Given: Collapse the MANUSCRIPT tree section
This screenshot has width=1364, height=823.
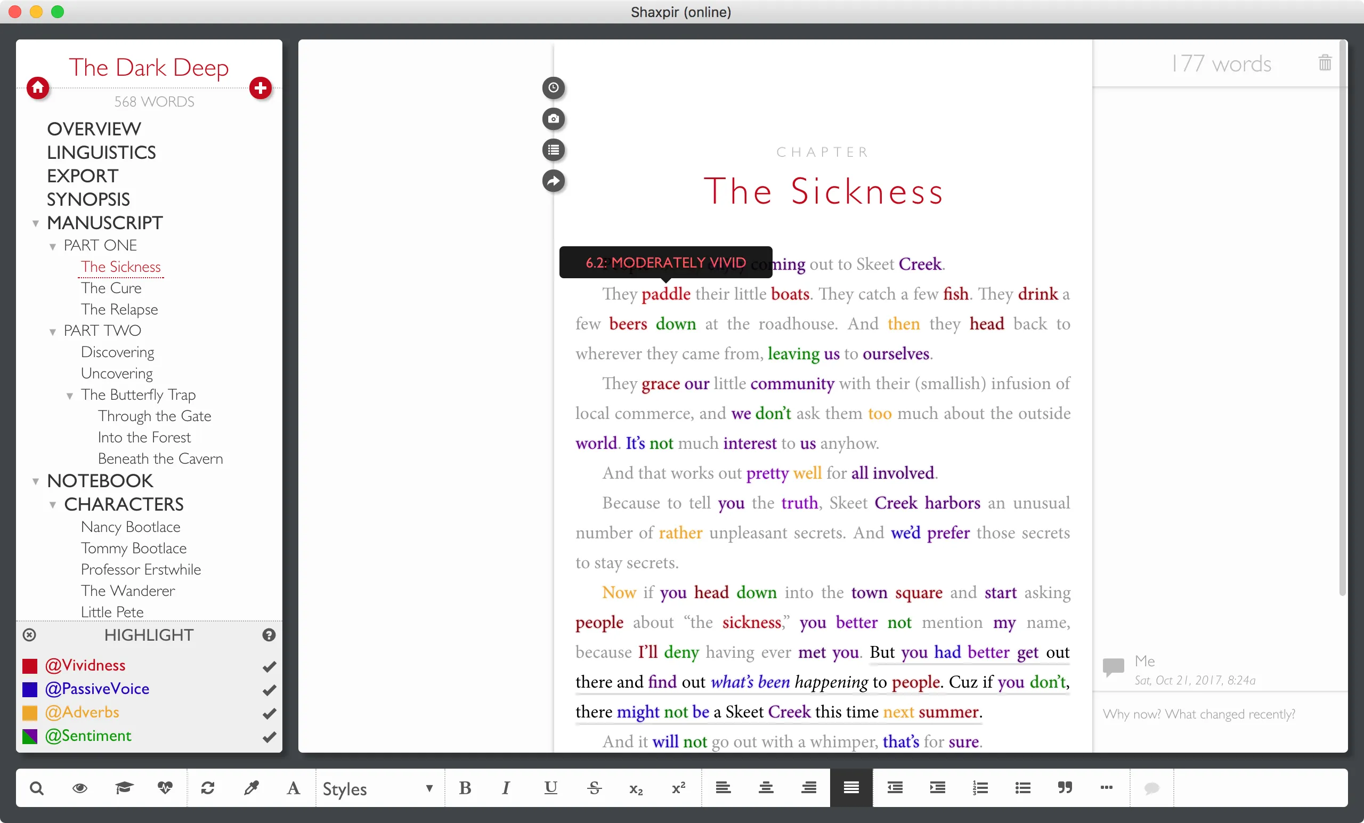Looking at the screenshot, I should [35, 224].
